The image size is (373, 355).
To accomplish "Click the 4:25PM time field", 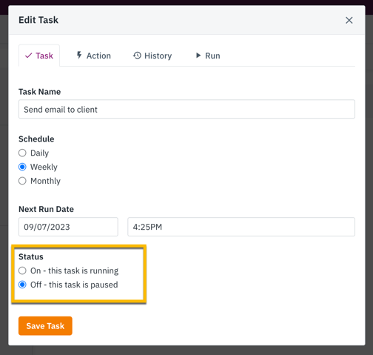I will (241, 227).
